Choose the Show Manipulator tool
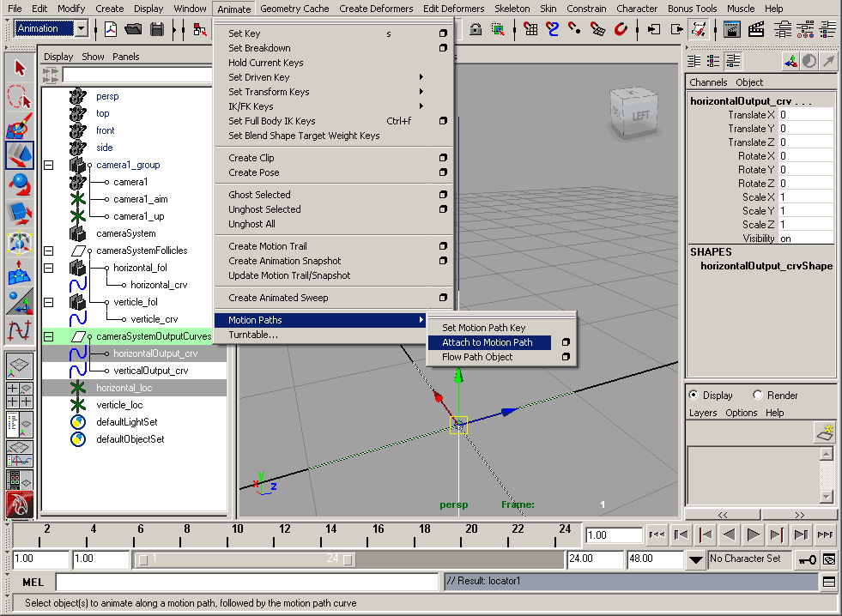 (x=20, y=301)
